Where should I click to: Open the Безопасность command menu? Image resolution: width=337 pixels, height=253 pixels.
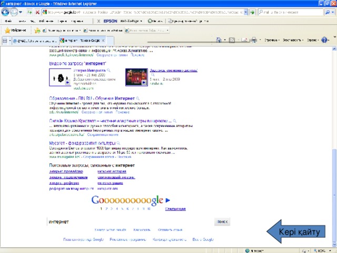pos(293,40)
